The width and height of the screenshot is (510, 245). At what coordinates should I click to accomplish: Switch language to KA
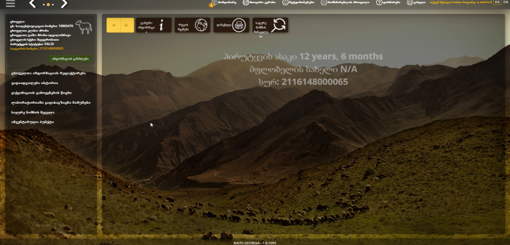coord(497,3)
